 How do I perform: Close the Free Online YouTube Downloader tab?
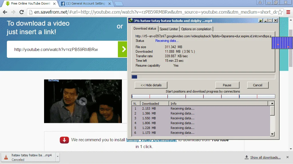point(54,3)
